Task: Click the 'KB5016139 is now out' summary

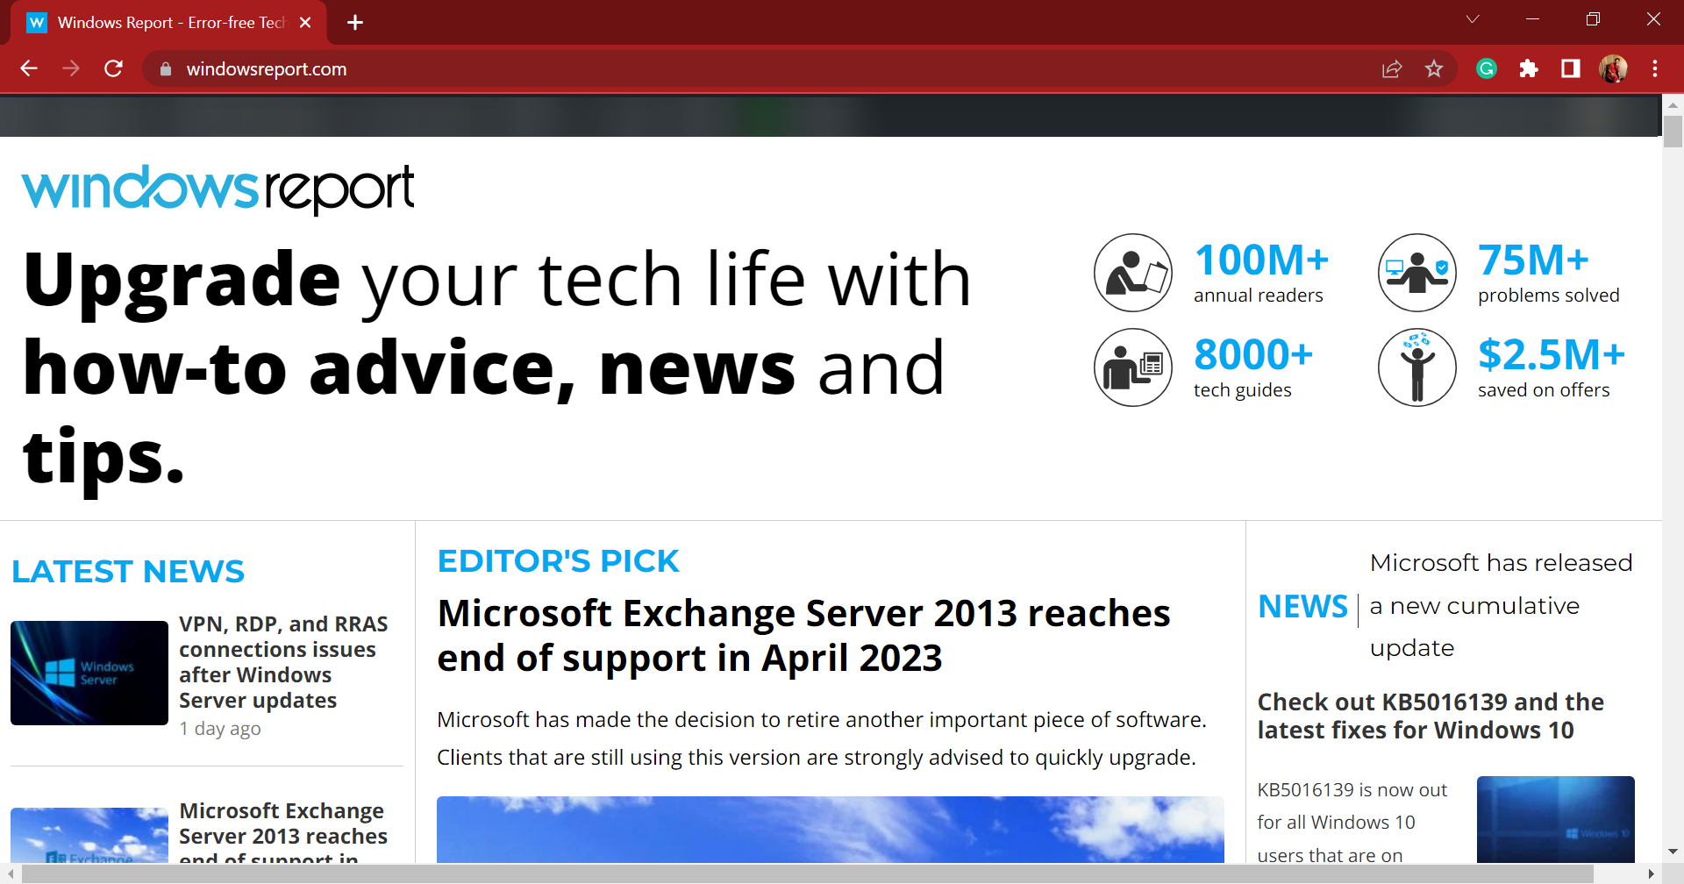Action: (1352, 823)
